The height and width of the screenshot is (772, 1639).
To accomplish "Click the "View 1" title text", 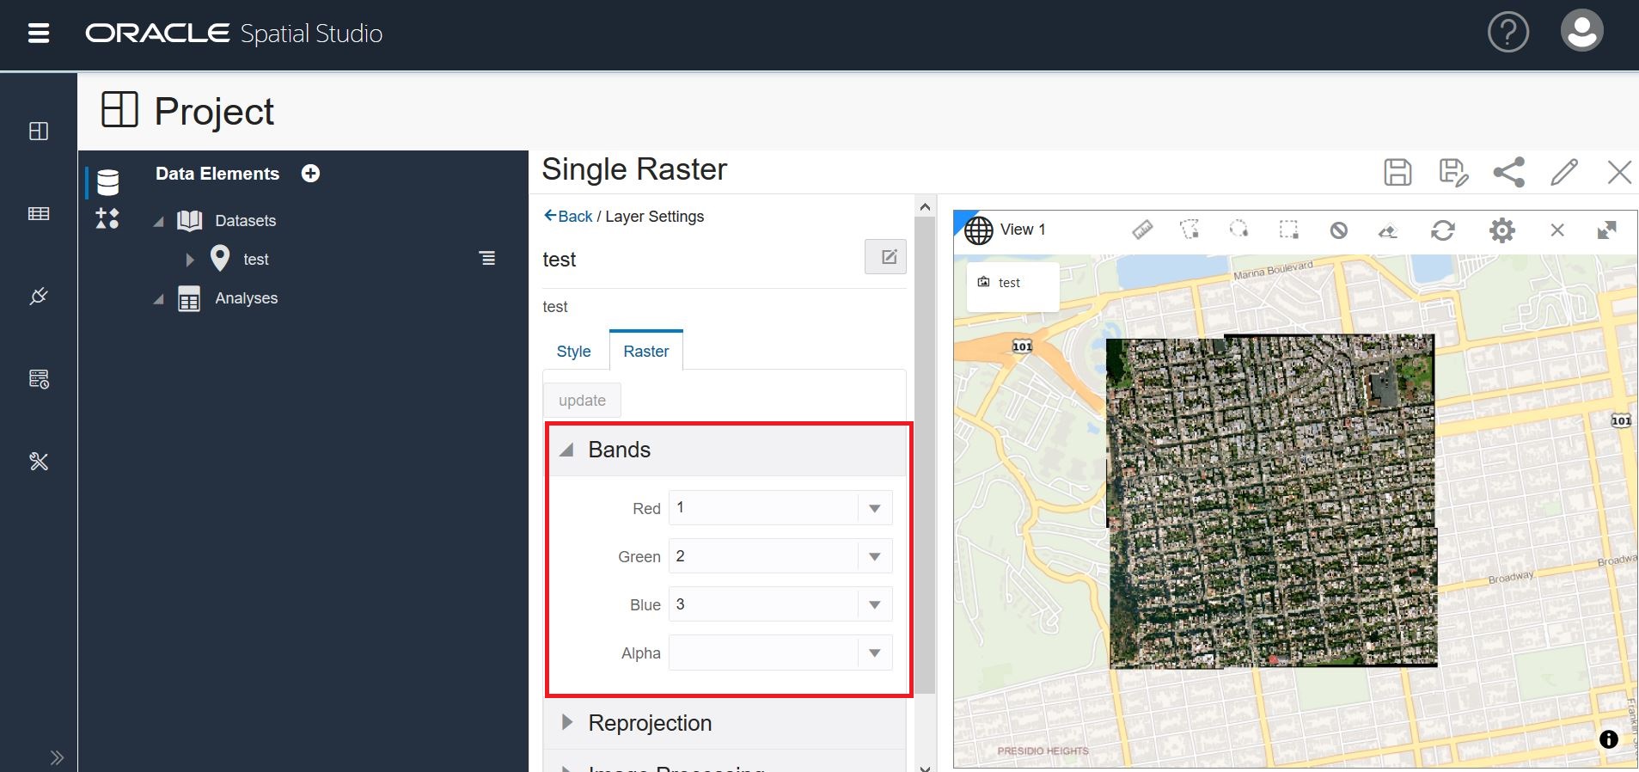I will (x=1023, y=230).
